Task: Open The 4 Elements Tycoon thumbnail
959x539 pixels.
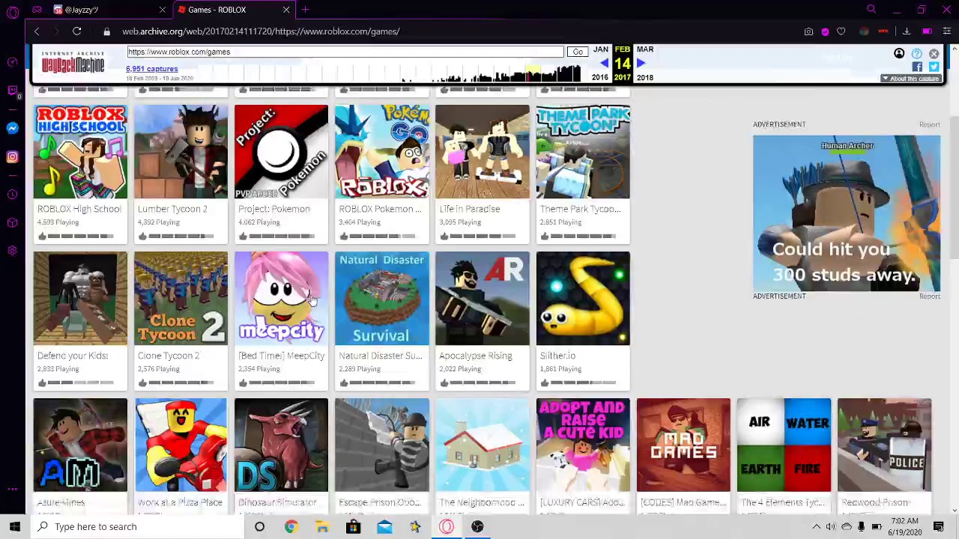Action: pyautogui.click(x=784, y=445)
